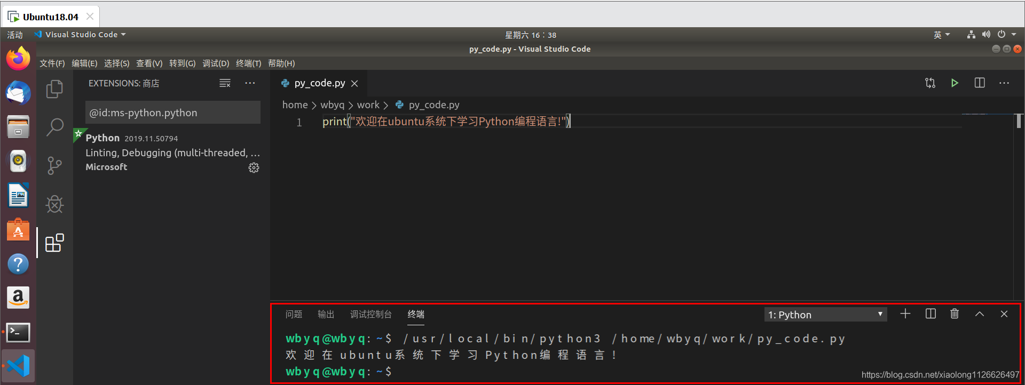Open editor more actions ellipsis
This screenshot has width=1025, height=385.
[x=1004, y=83]
